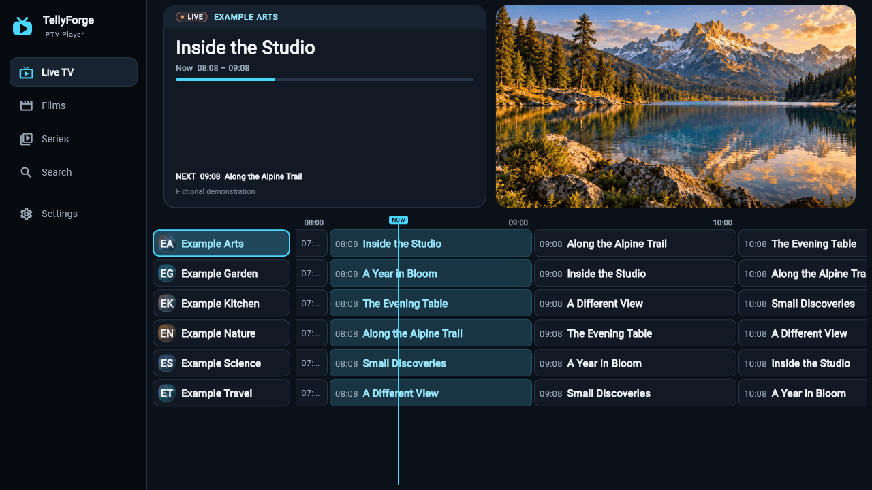
Task: Switch to the Example Nature channel
Action: (221, 333)
